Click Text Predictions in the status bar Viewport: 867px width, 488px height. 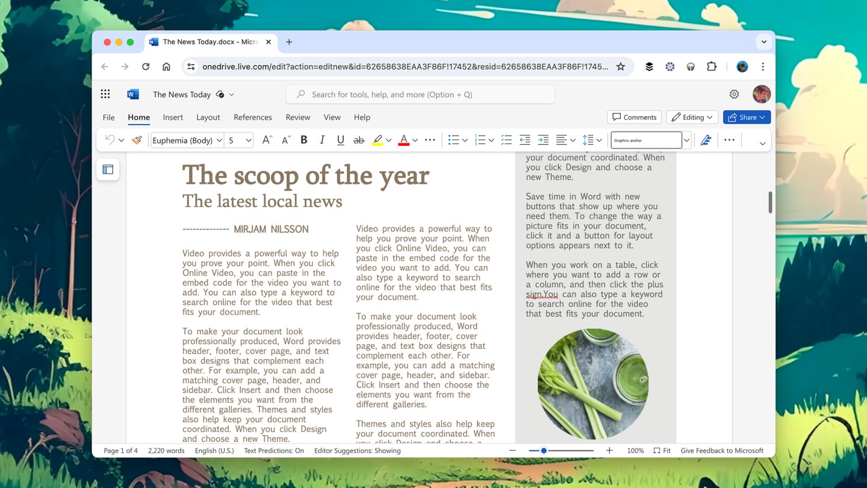tap(274, 450)
